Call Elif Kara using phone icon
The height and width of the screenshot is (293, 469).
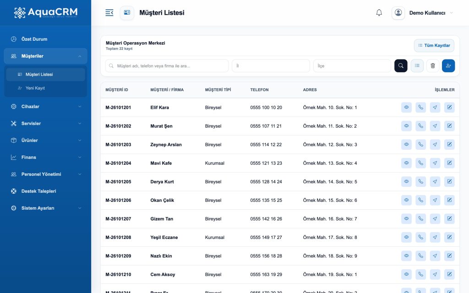(420, 107)
